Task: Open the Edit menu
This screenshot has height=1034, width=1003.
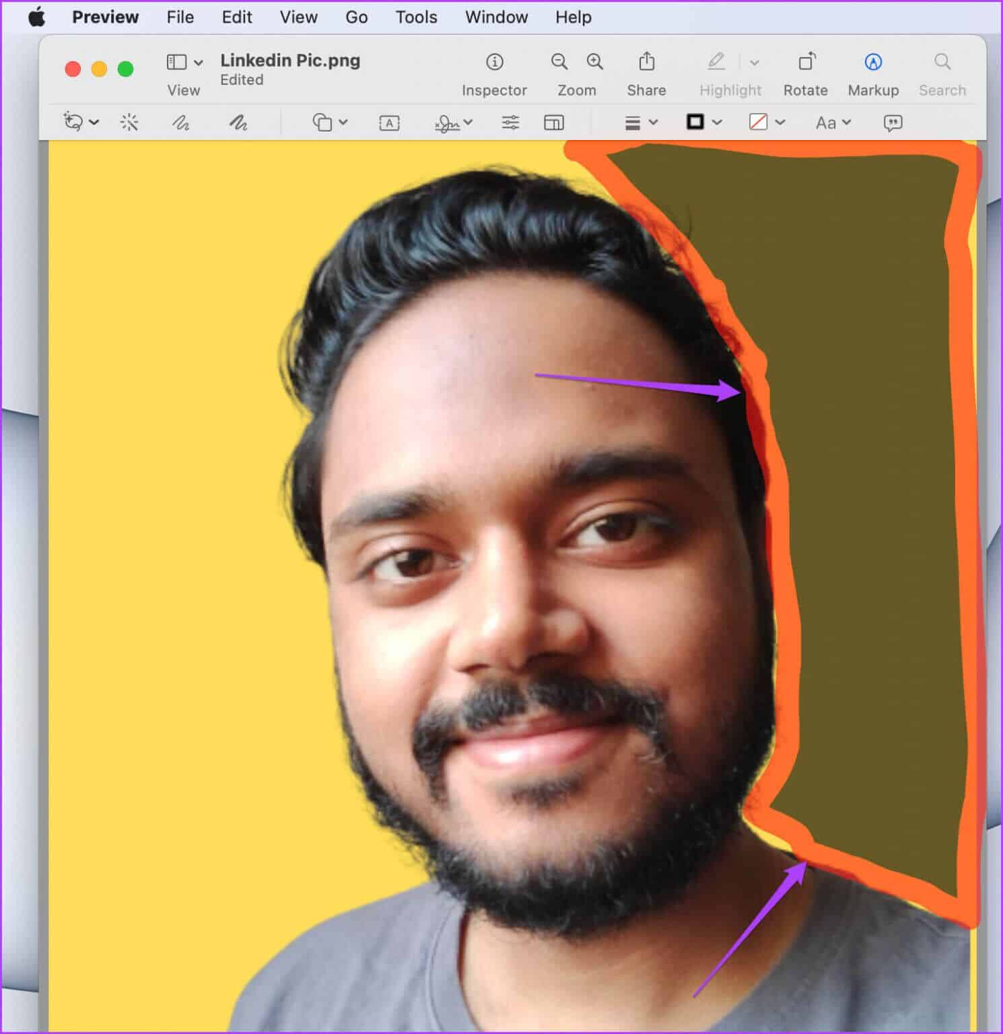Action: pos(237,17)
